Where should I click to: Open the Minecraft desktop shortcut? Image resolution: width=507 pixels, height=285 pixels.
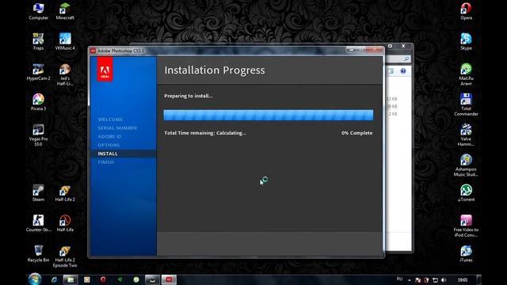[65, 11]
